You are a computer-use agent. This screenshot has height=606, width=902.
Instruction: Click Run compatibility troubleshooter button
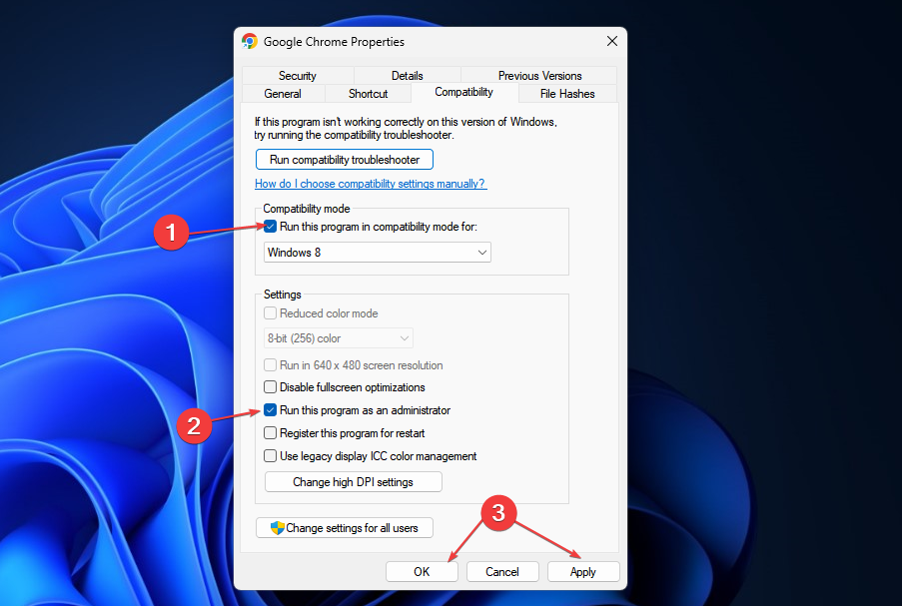(344, 160)
